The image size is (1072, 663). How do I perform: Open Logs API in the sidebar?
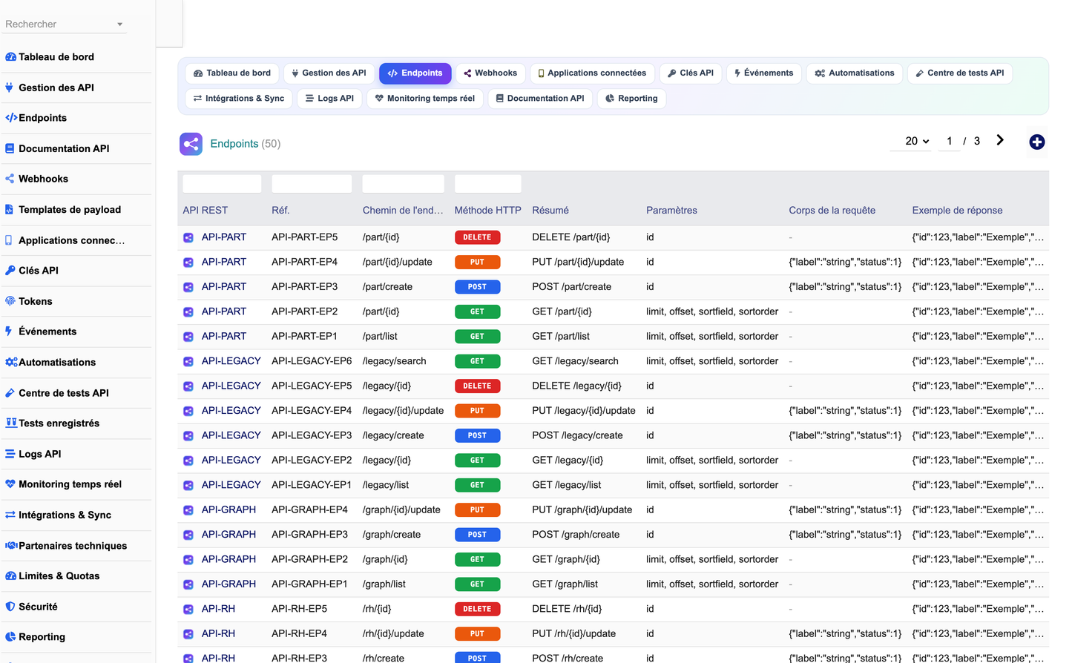(39, 454)
